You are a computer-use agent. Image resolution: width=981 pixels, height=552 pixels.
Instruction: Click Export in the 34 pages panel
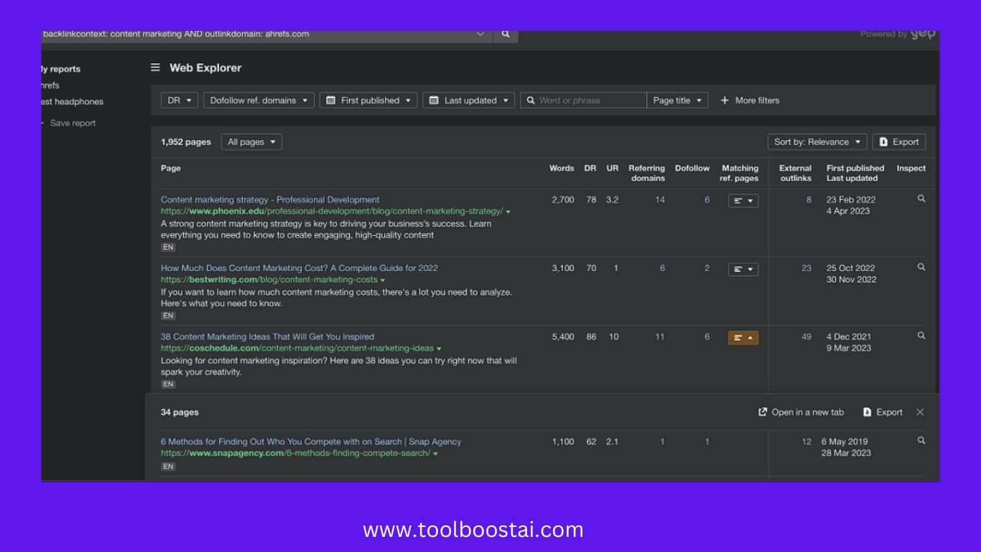(883, 413)
